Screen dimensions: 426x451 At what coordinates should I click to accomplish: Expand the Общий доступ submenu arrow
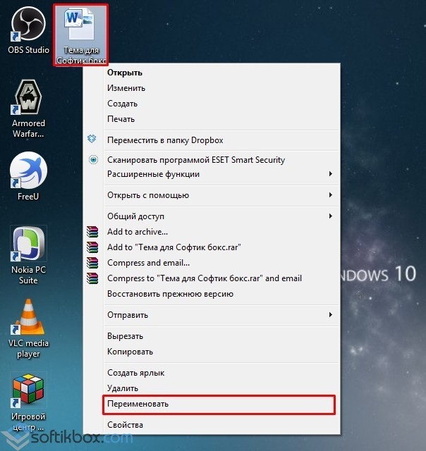(x=331, y=216)
